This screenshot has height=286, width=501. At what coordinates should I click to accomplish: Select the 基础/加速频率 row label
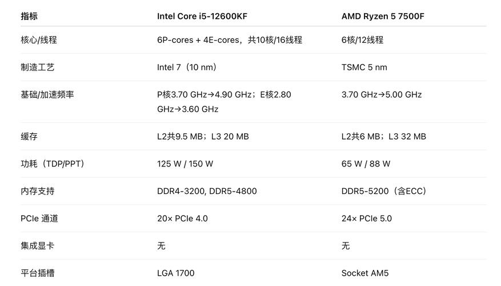[47, 94]
